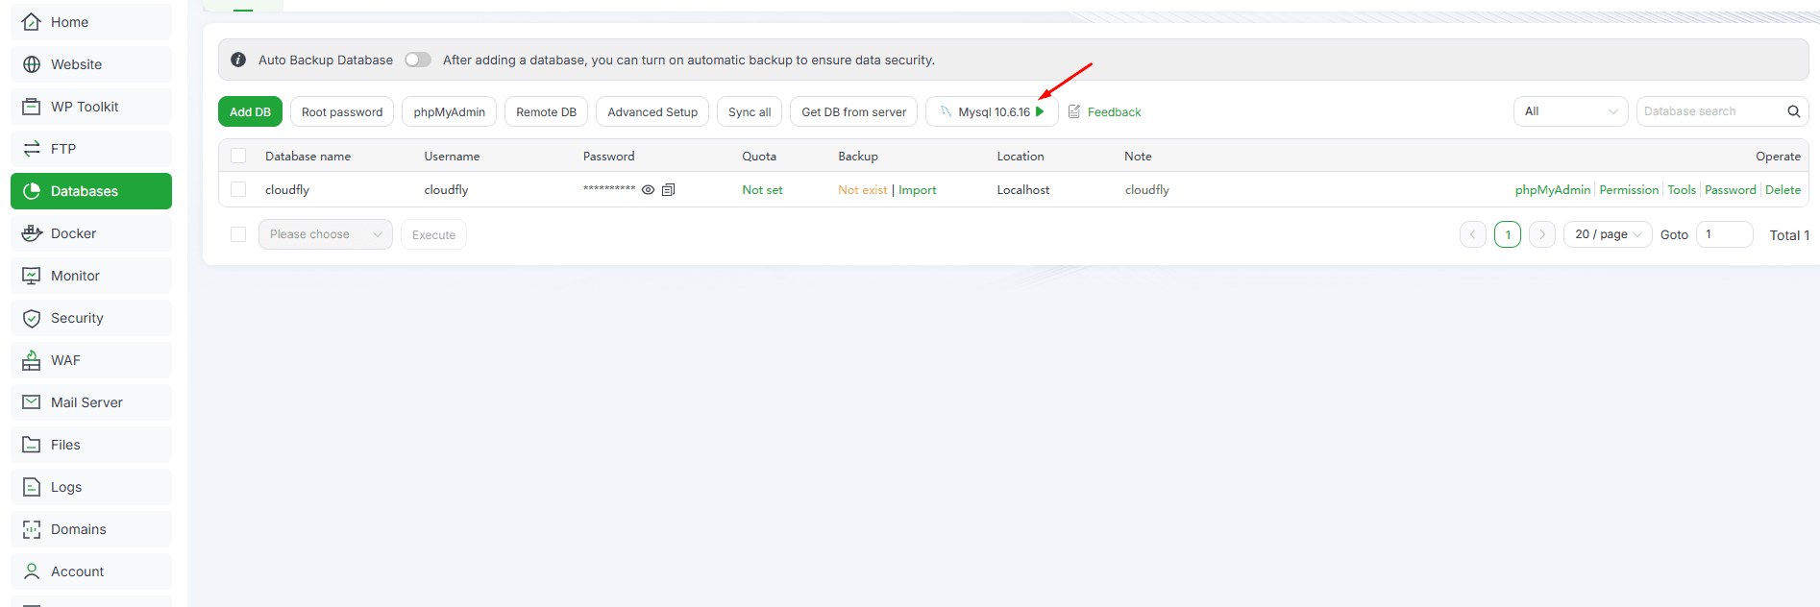1820x607 pixels.
Task: Tick the select-all checkbox in table header
Action: pyautogui.click(x=238, y=156)
